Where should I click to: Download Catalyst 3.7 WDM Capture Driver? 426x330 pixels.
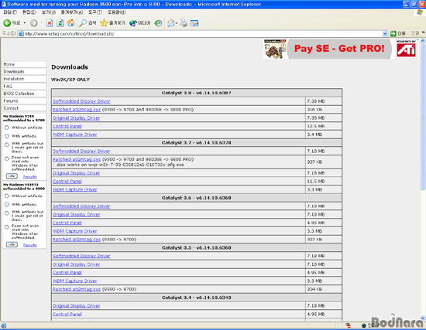pyautogui.click(x=74, y=189)
